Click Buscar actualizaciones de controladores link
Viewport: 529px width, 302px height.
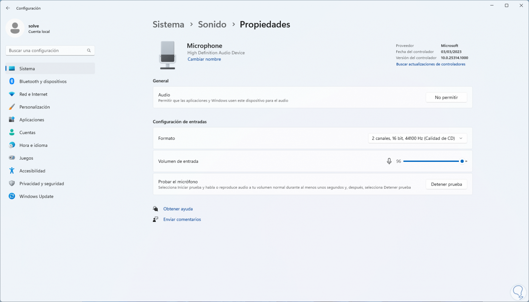click(x=431, y=64)
